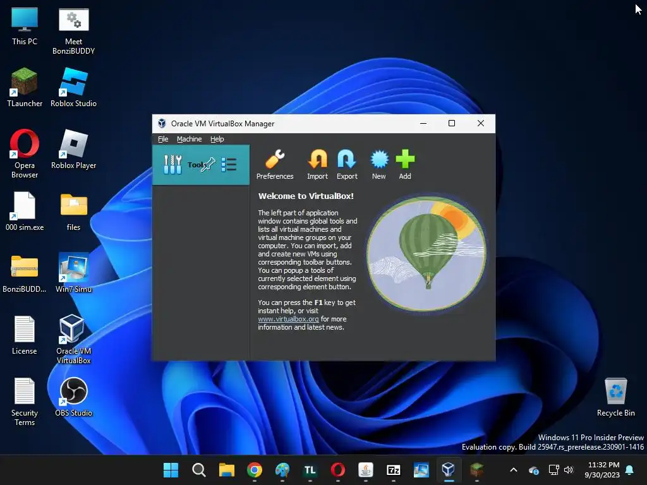The height and width of the screenshot is (485, 647).
Task: Open VirtualBox Preferences
Action: point(275,165)
